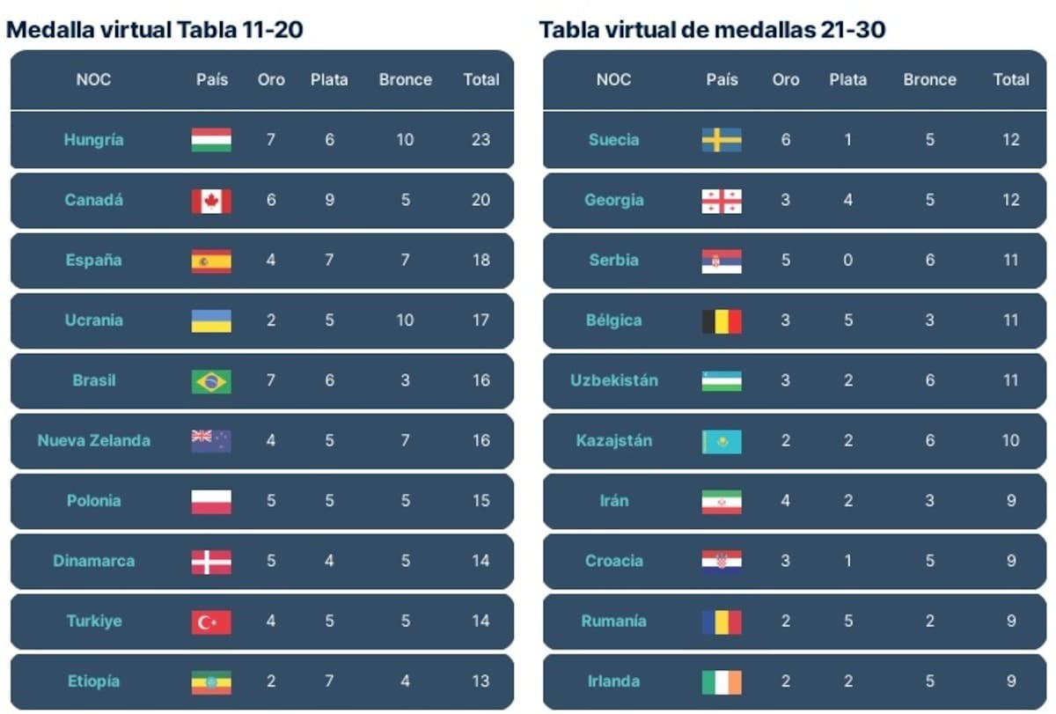Click the Brazil flag icon
The height and width of the screenshot is (714, 1056).
pyautogui.click(x=211, y=381)
